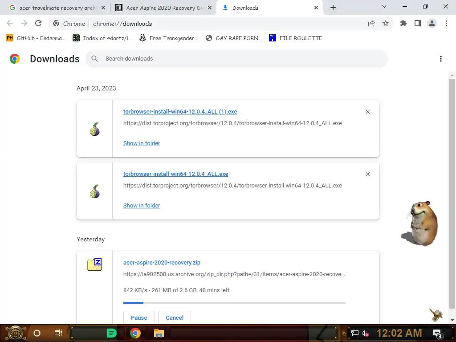The width and height of the screenshot is (456, 342).
Task: Click the zip file icon for acer recovery
Action: coord(94,265)
